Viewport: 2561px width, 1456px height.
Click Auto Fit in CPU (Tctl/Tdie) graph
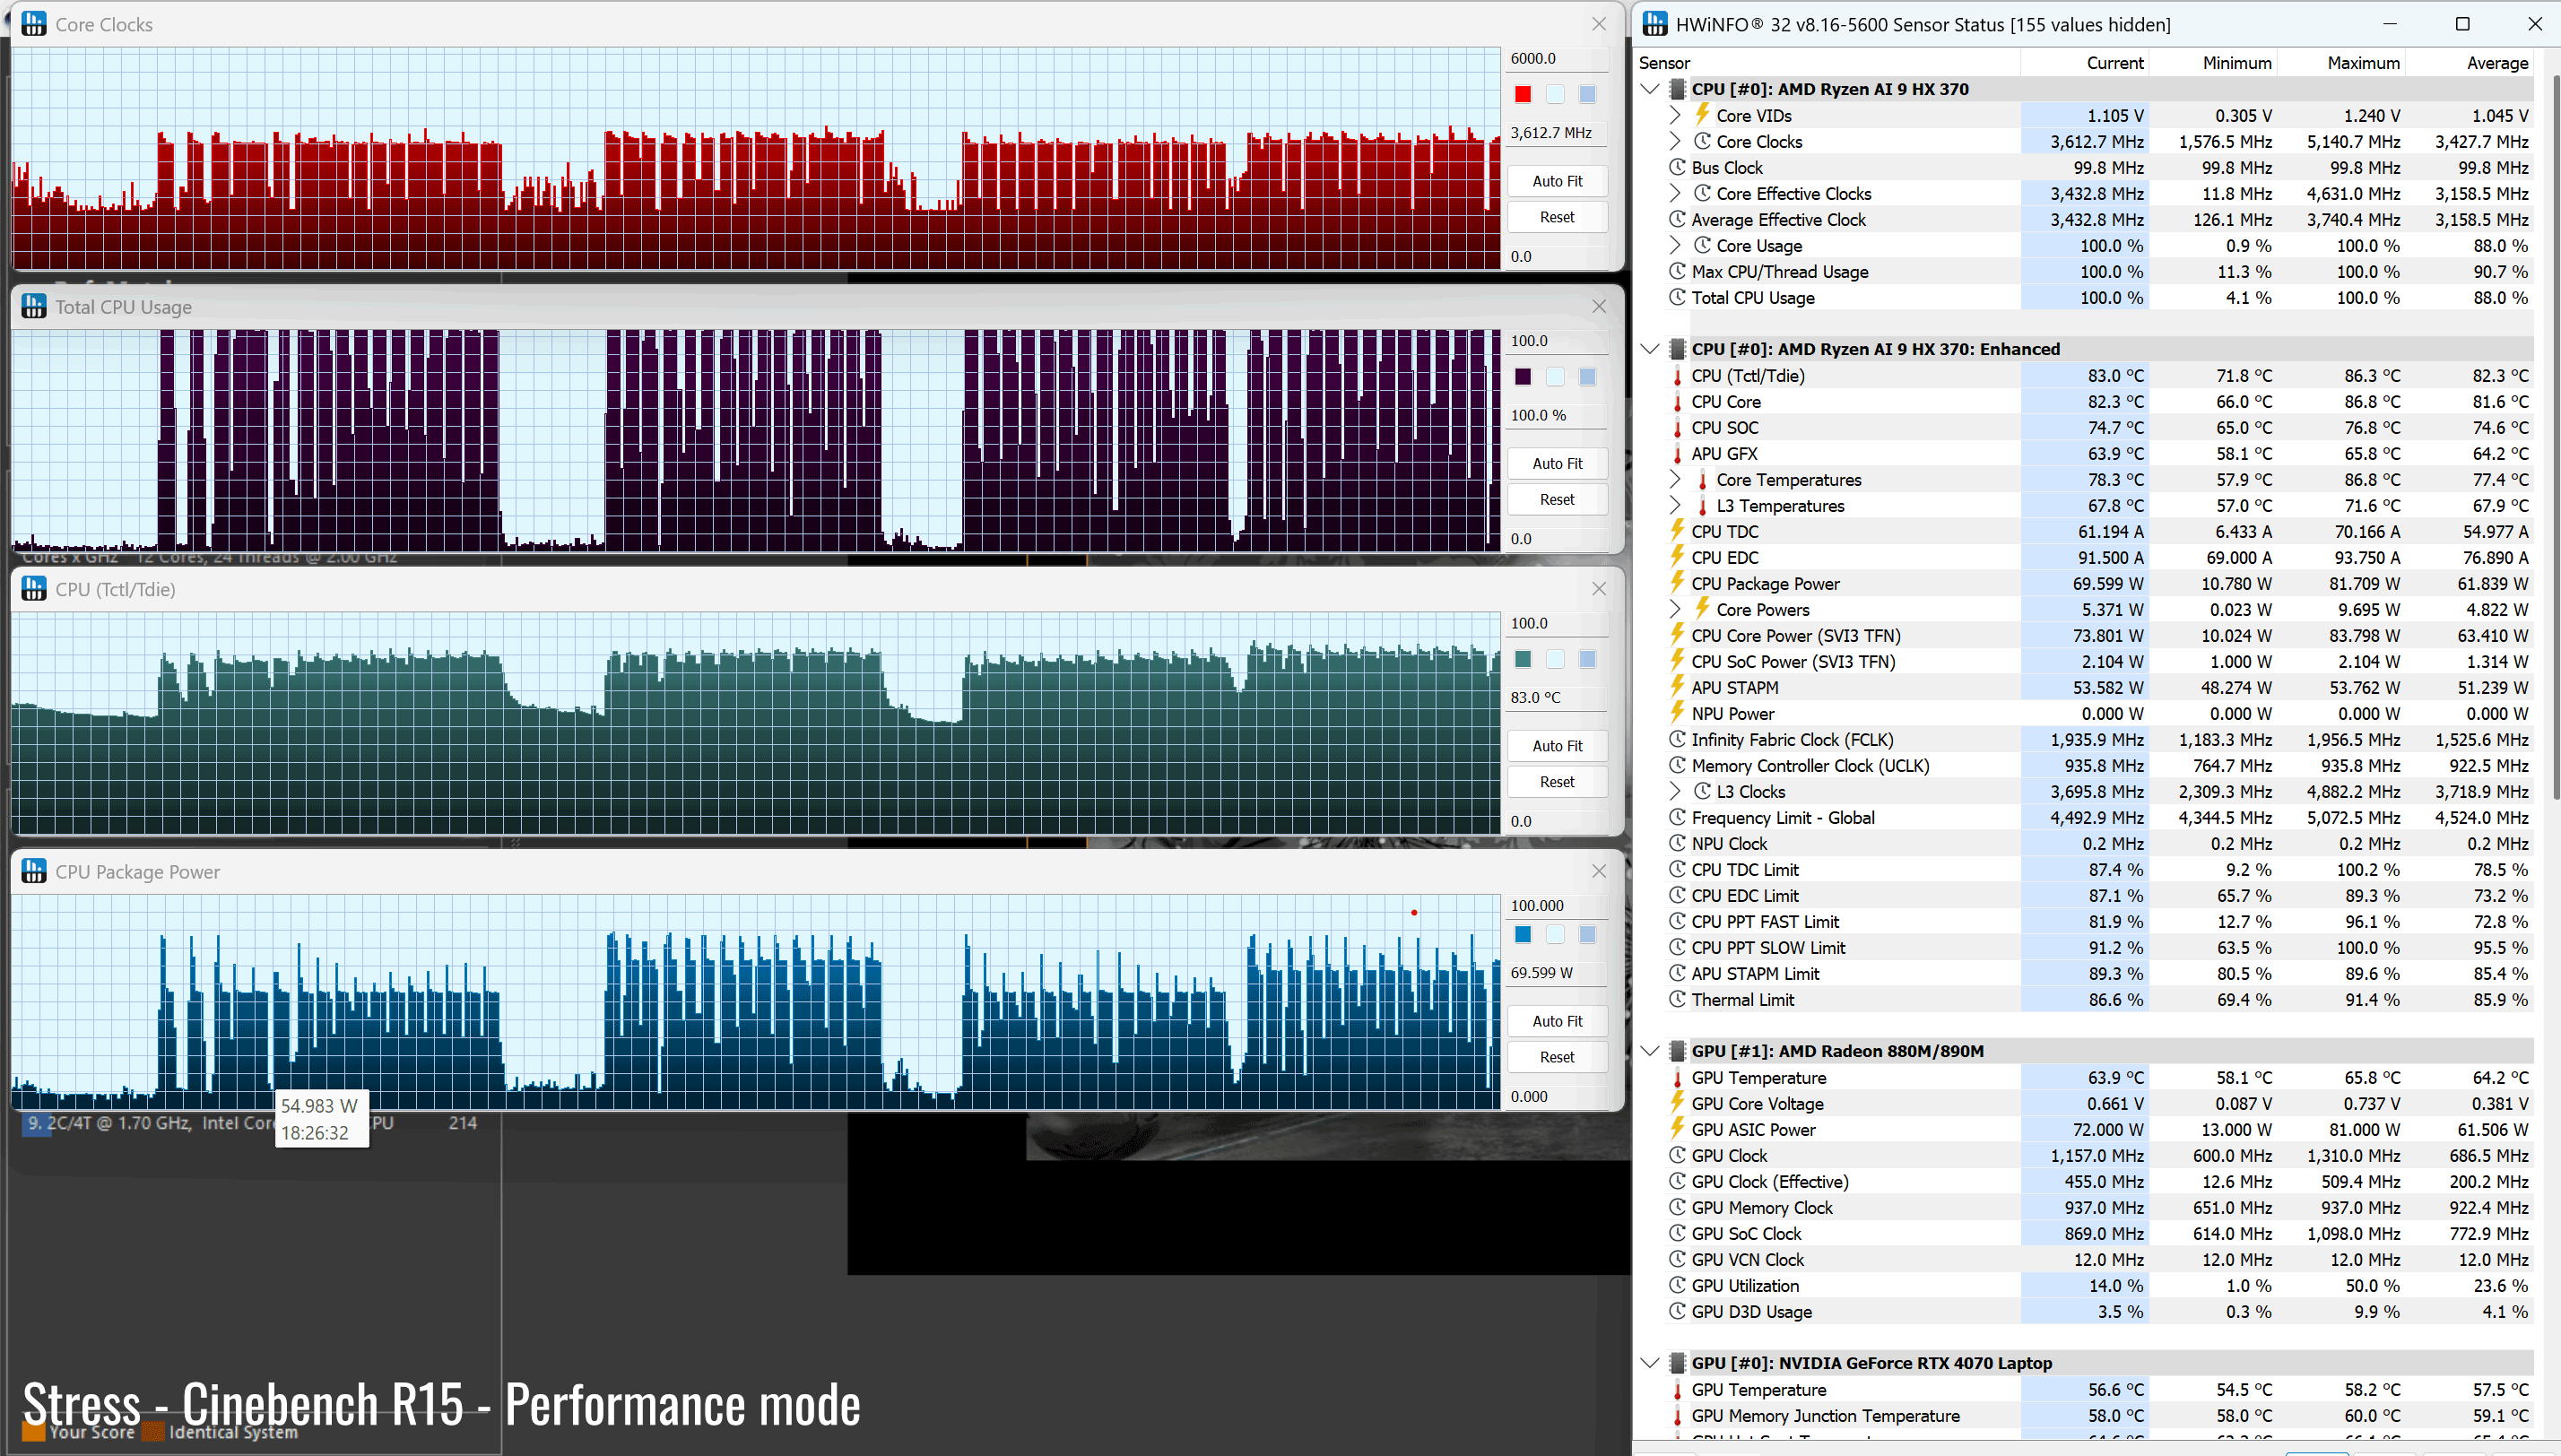[x=1557, y=746]
